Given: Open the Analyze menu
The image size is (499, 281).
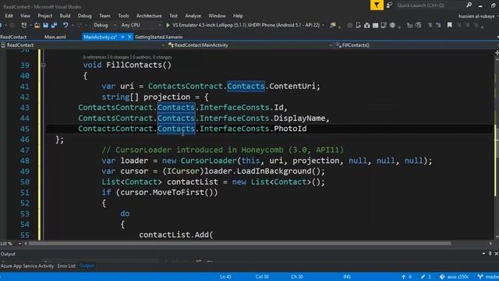Looking at the screenshot, I should (x=193, y=16).
